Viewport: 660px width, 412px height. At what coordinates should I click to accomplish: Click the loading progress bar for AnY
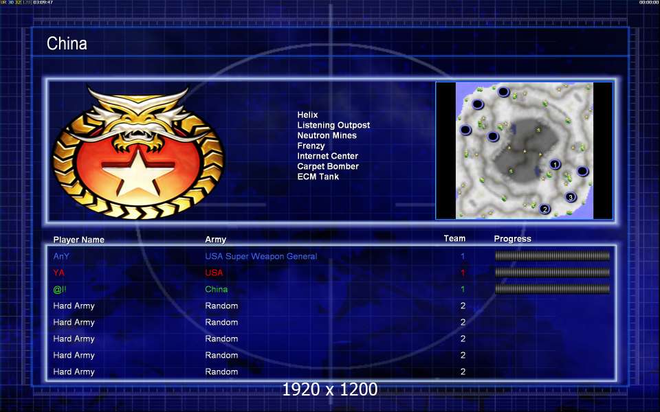click(552, 255)
